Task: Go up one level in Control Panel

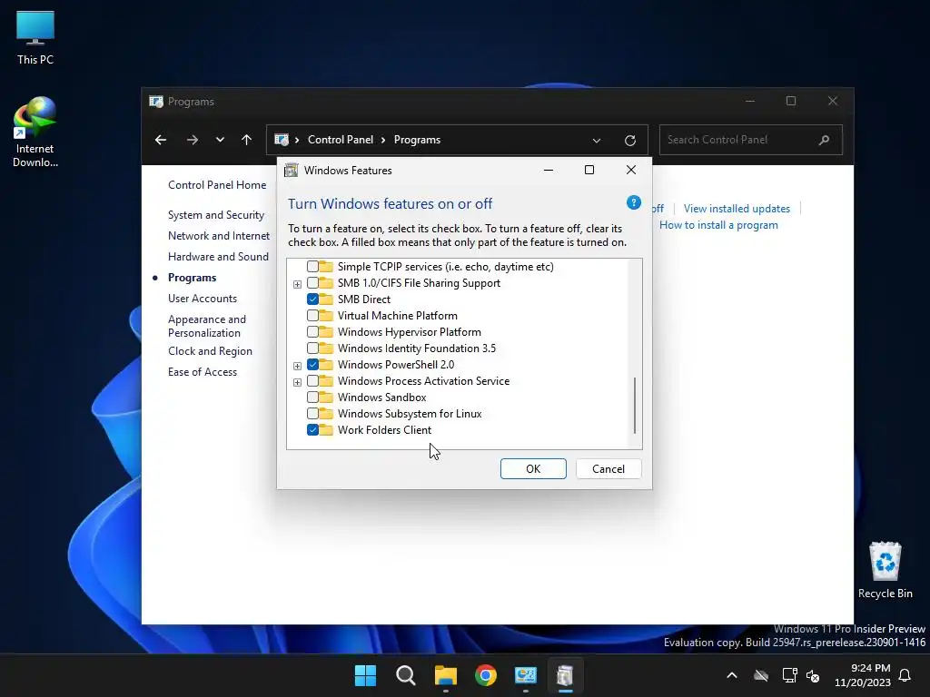Action: coord(247,140)
